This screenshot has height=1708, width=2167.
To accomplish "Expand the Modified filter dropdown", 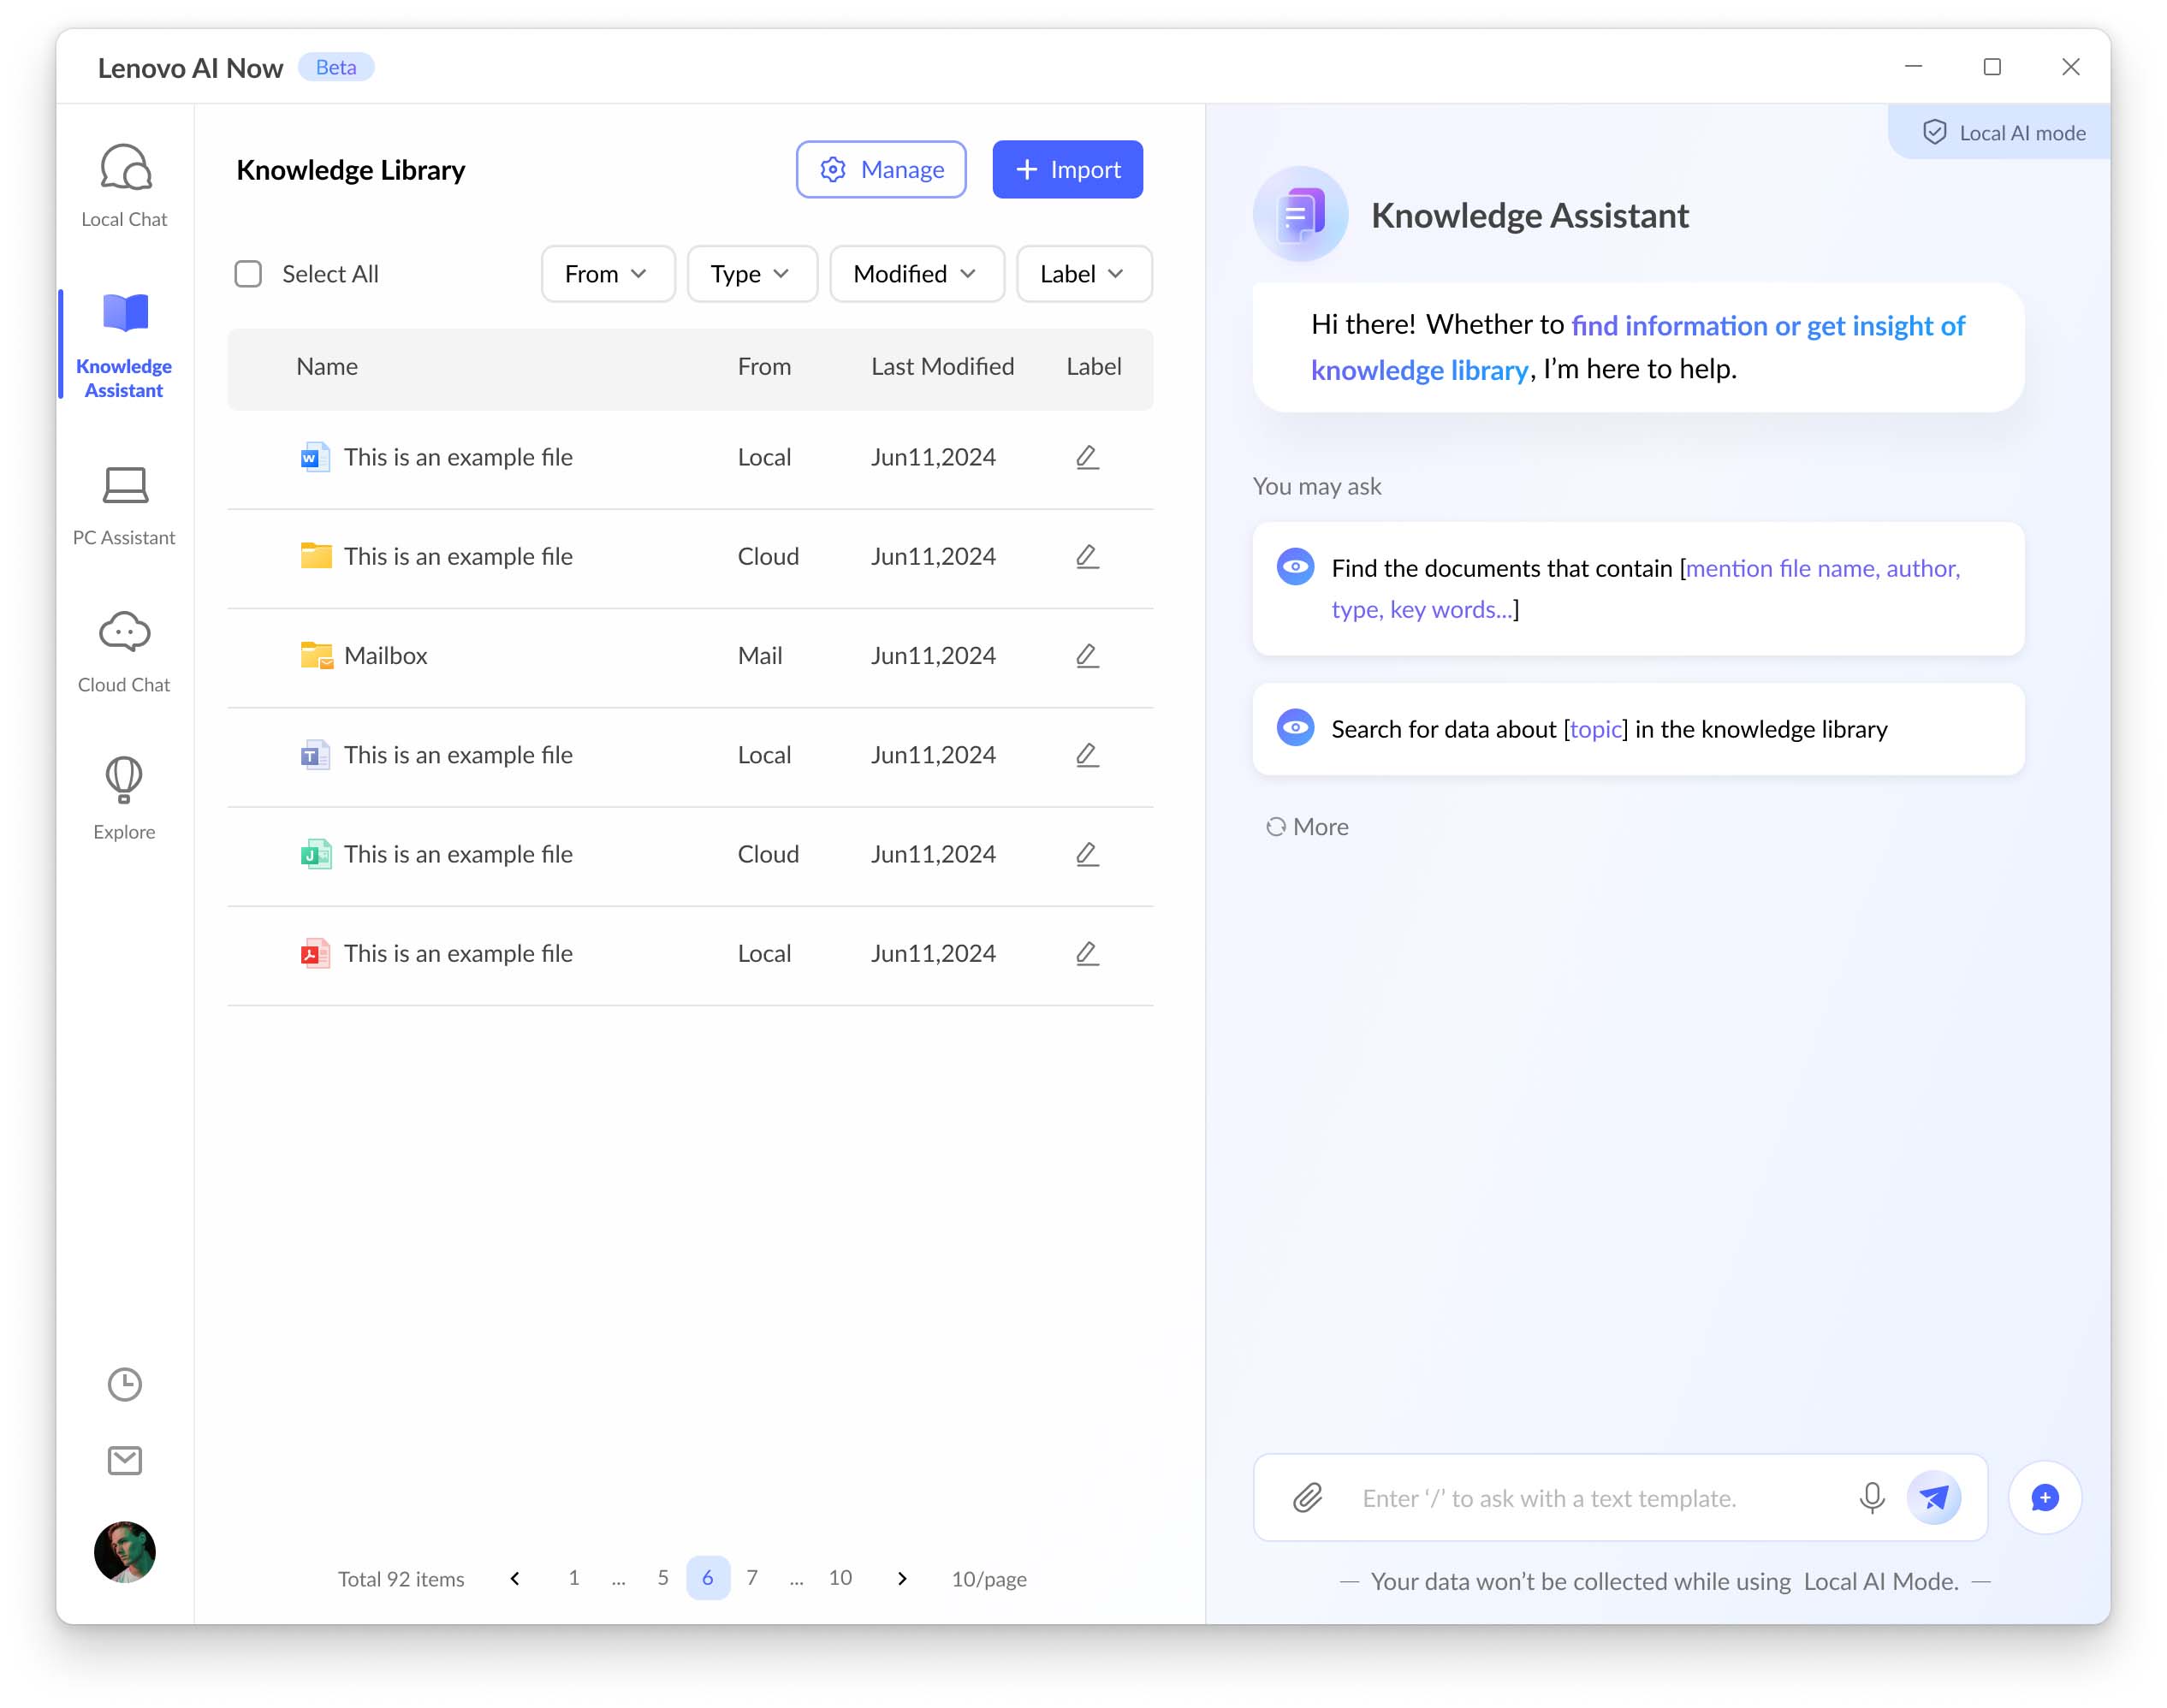I will [915, 274].
